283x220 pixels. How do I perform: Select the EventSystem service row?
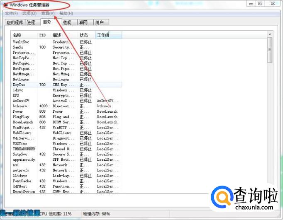point(66,191)
